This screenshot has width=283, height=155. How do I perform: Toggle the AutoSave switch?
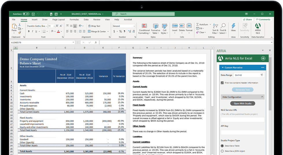point(26,14)
